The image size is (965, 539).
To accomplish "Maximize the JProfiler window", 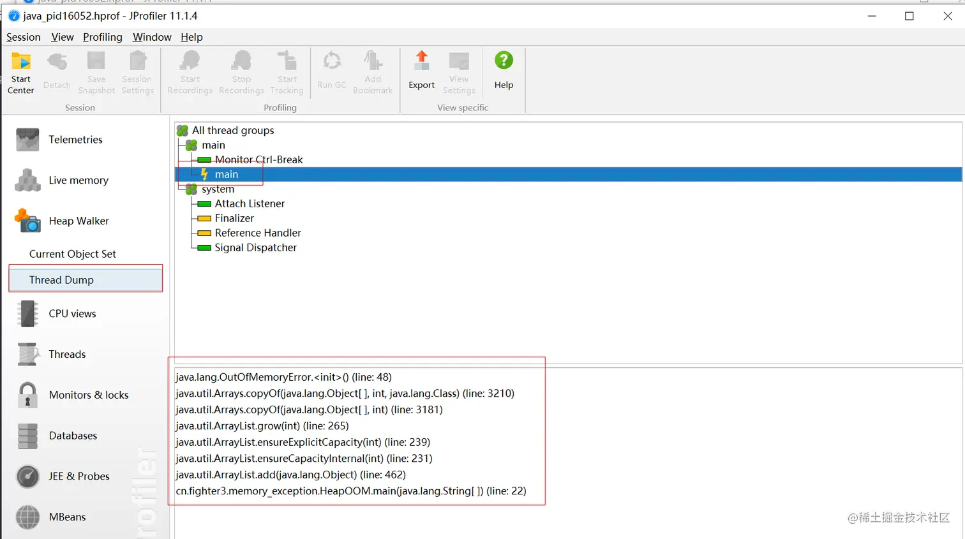I will (x=909, y=16).
